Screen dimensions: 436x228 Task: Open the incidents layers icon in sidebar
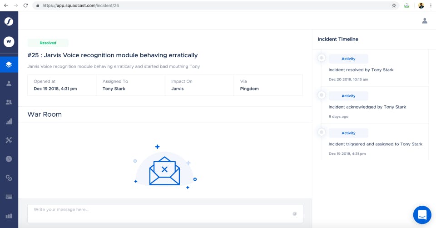click(x=9, y=64)
